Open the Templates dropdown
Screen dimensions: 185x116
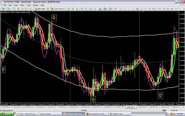coord(110,9)
